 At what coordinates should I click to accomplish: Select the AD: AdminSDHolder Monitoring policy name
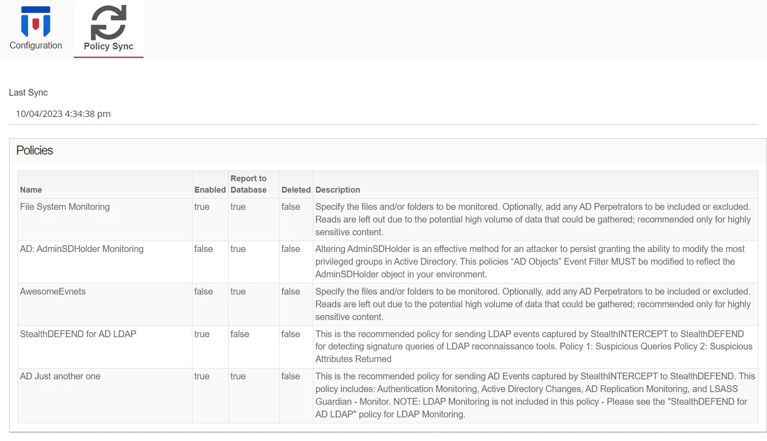81,249
